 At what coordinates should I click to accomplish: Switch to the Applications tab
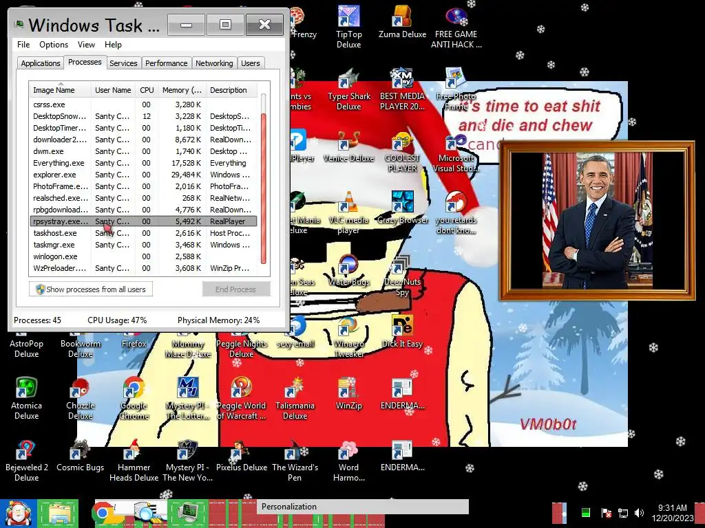[x=41, y=63]
